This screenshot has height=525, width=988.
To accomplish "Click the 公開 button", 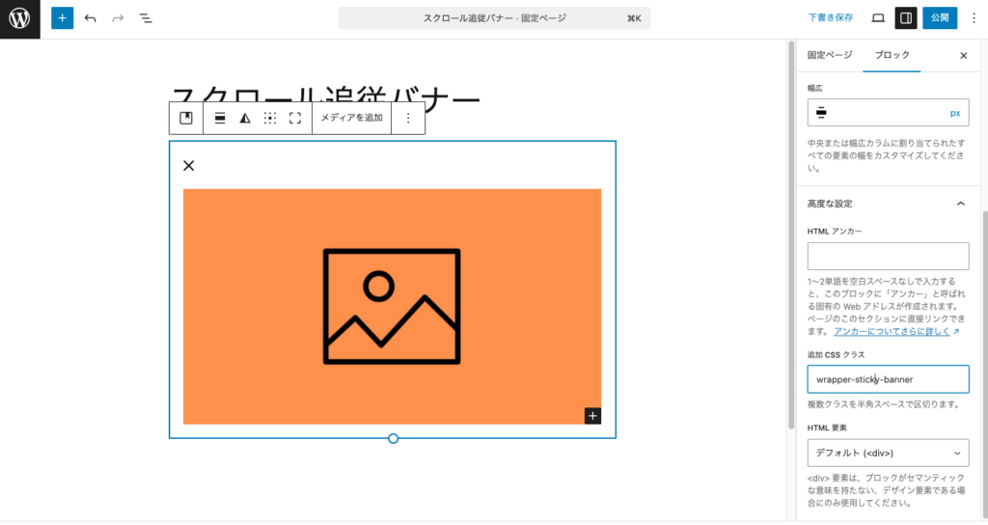I will coord(940,18).
